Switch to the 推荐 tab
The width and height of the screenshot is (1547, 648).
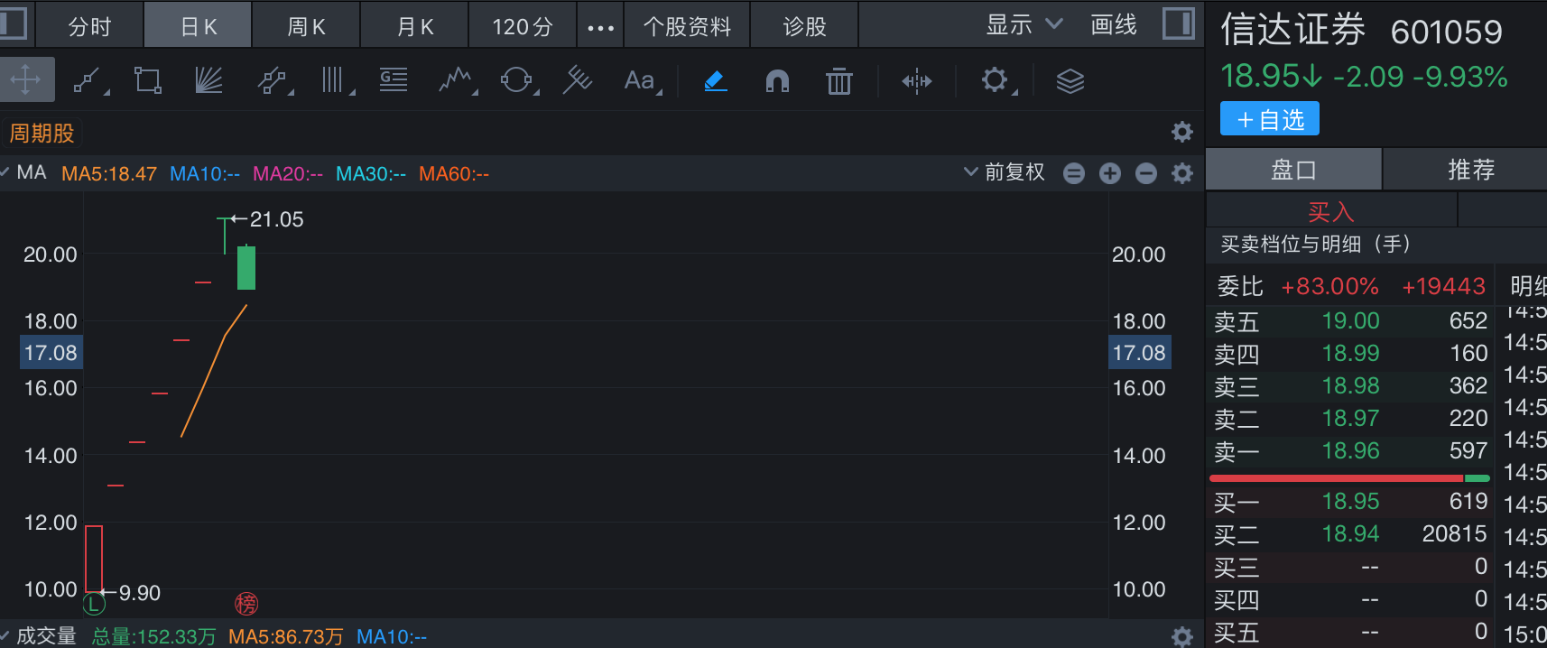click(1470, 170)
